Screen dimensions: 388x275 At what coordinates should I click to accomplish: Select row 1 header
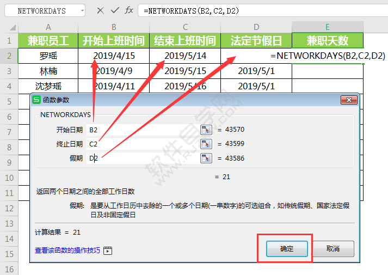click(9, 40)
